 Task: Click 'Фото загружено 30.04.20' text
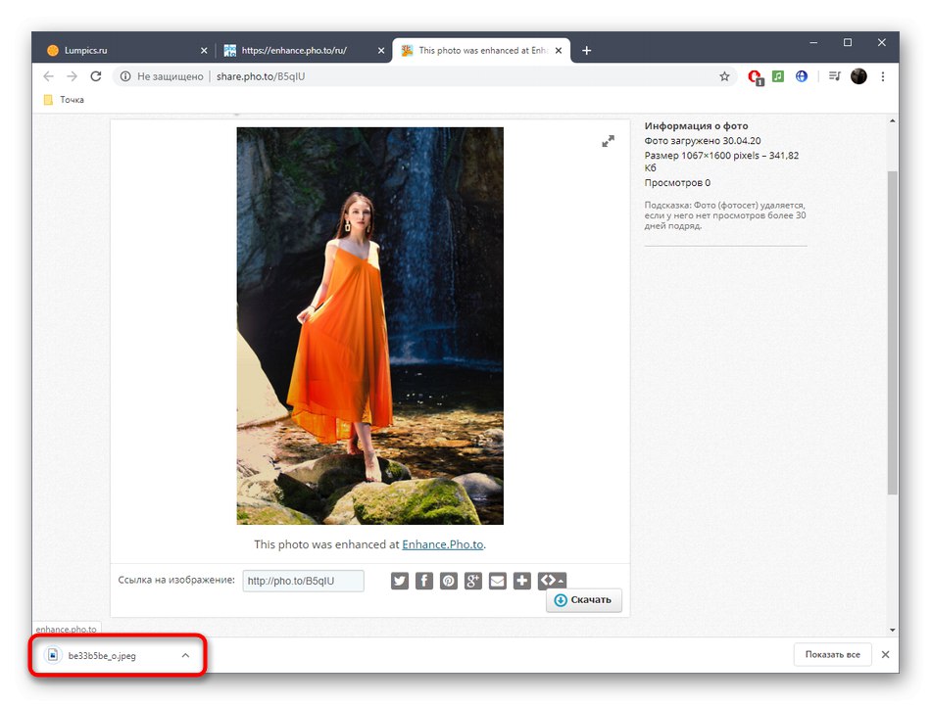[x=703, y=141]
